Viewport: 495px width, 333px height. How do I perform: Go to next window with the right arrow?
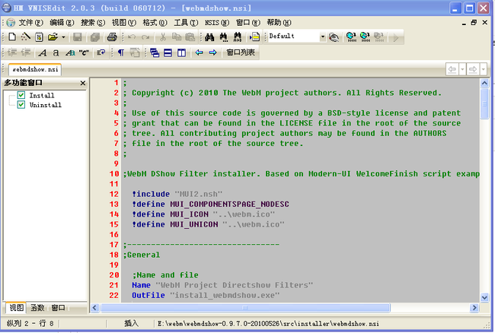212,52
